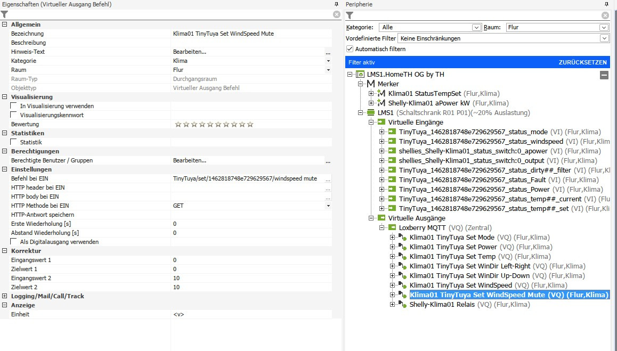
Task: Click the Loxberry MQTT virtual output icon
Action: 392,228
